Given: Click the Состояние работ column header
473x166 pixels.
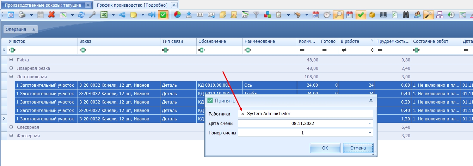Looking at the screenshot, I should click(x=436, y=41).
